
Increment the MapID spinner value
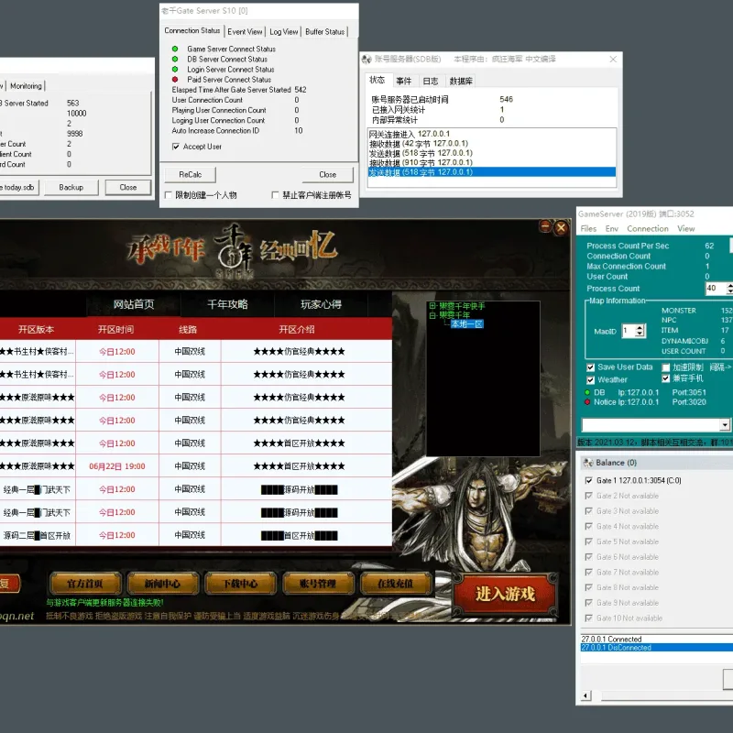coord(640,327)
